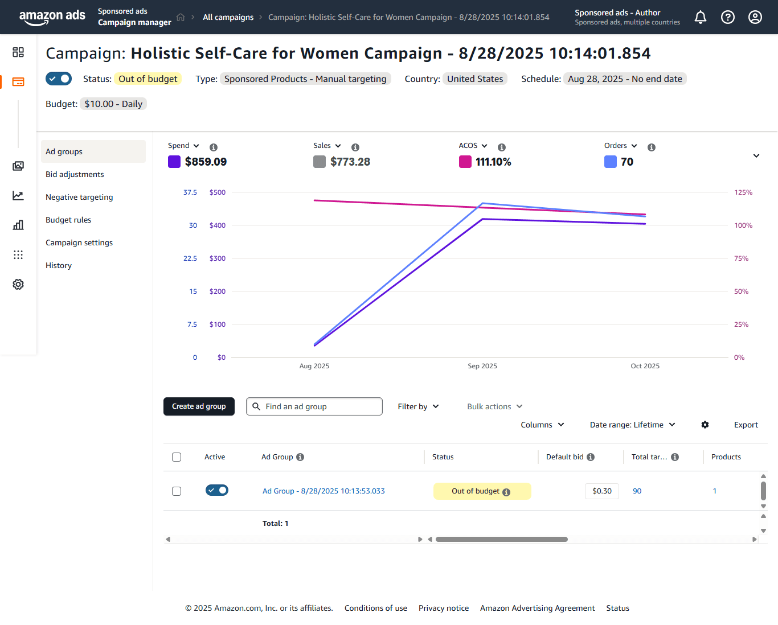Screen dimensions: 778x625
Task: Select the campaigns card icon in sidebar
Action: [x=18, y=82]
